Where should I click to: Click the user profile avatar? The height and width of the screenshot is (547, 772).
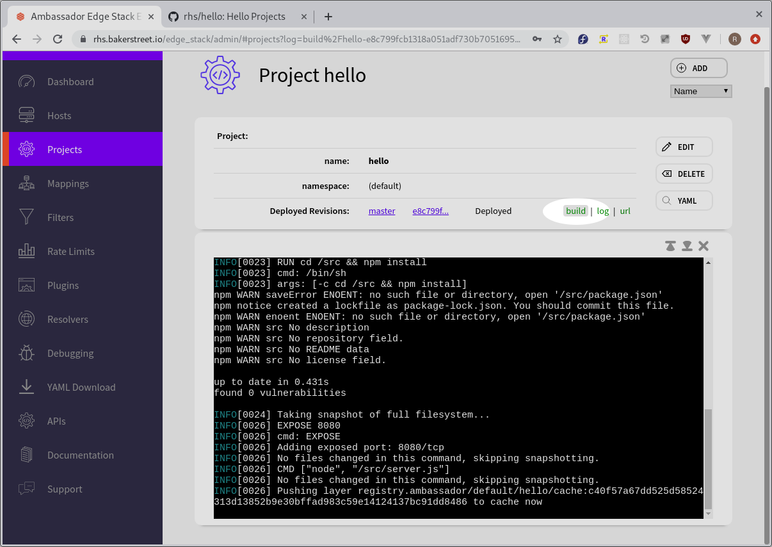tap(734, 39)
